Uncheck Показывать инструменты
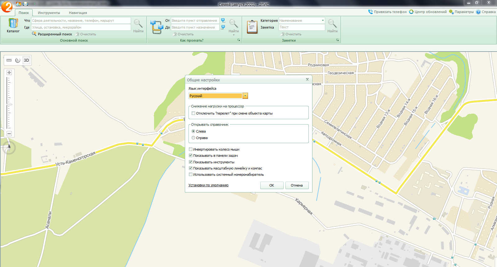This screenshot has width=497, height=267. [190, 162]
